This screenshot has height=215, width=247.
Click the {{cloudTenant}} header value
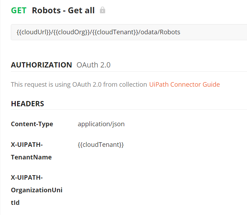[x=101, y=144]
